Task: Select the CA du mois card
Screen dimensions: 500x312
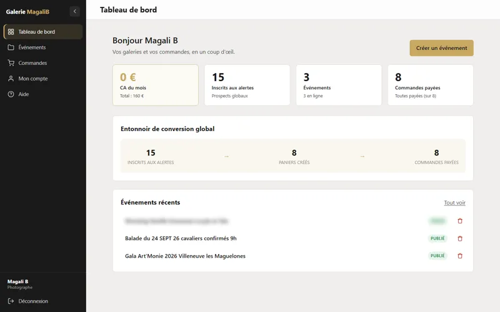Action: coord(156,85)
